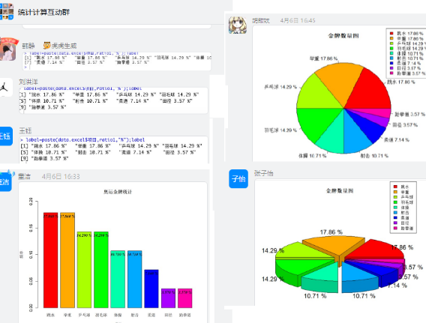The image size is (426, 323).
Task: Click the username 张子怡
Action: pos(263,173)
